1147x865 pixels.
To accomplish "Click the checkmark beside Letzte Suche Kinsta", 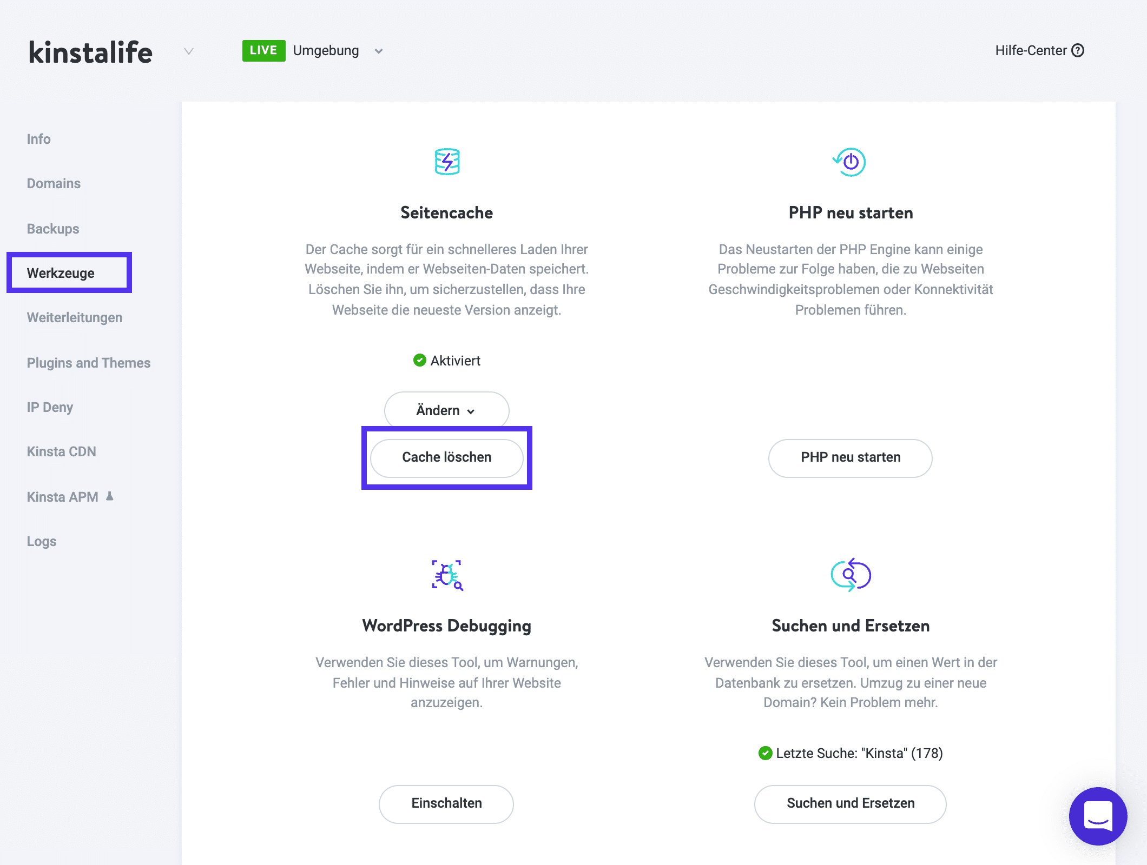I will click(766, 753).
